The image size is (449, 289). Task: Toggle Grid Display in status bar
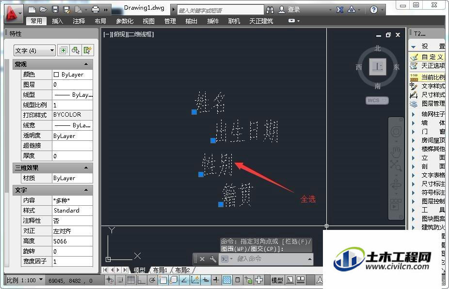(130, 280)
